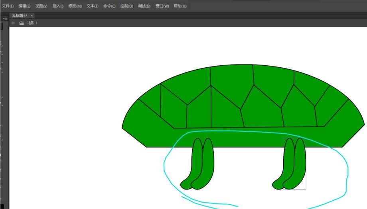
Task: Open the 插入 (Insert) menu
Action: (x=58, y=6)
